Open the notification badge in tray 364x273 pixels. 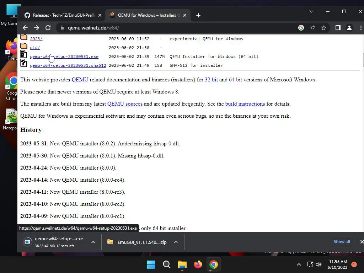[354, 264]
